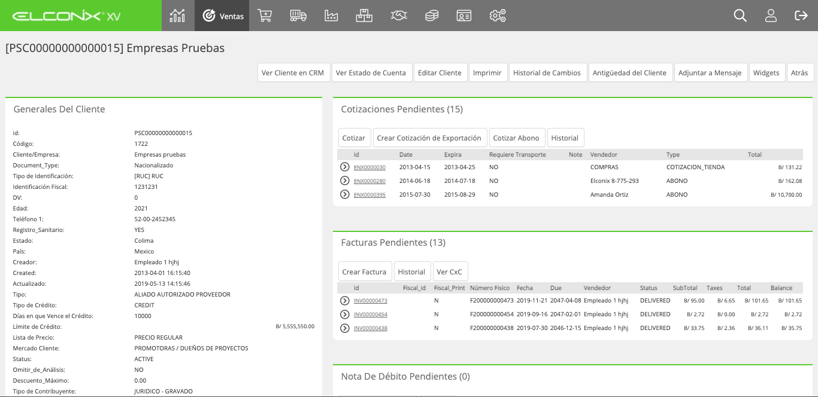Open the Widgets button
Screen dimensions: 818x397
click(x=767, y=72)
